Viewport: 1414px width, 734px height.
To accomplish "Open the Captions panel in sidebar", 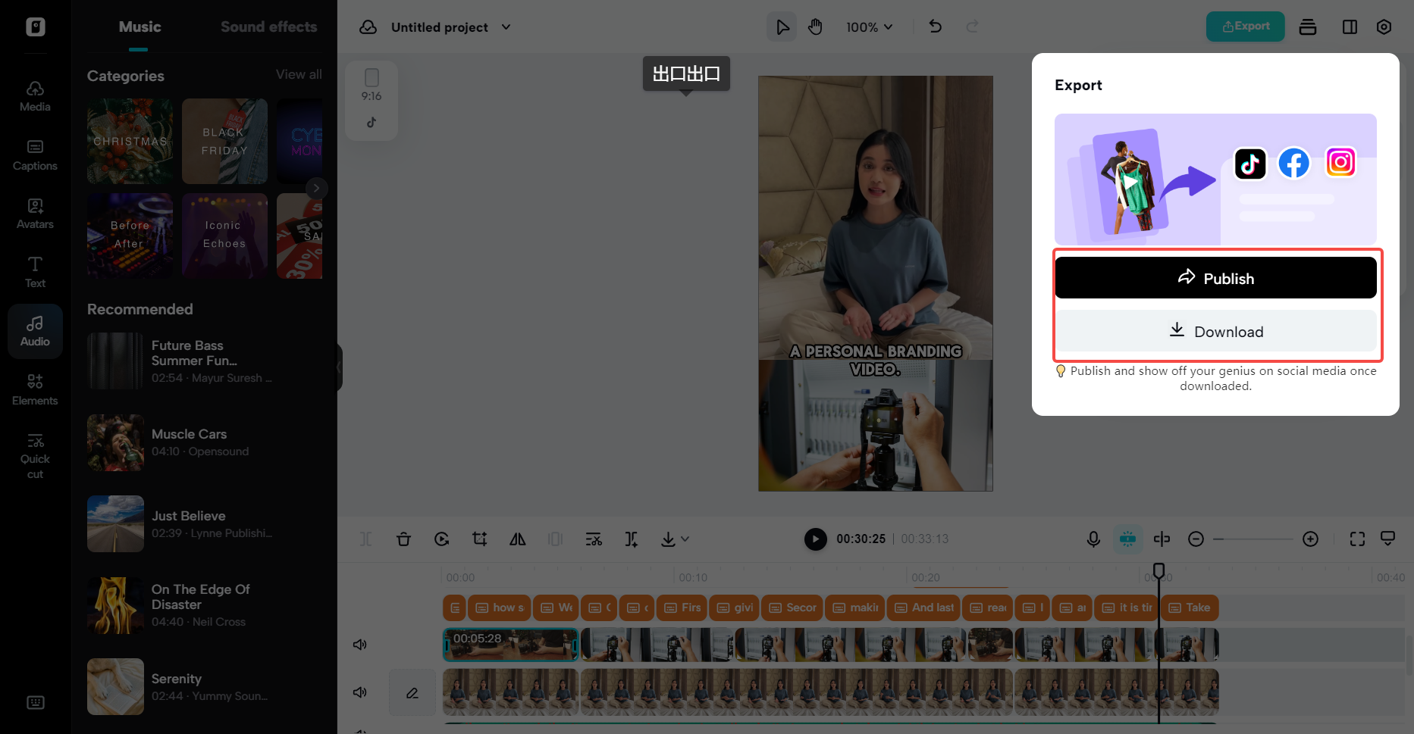I will click(x=35, y=155).
